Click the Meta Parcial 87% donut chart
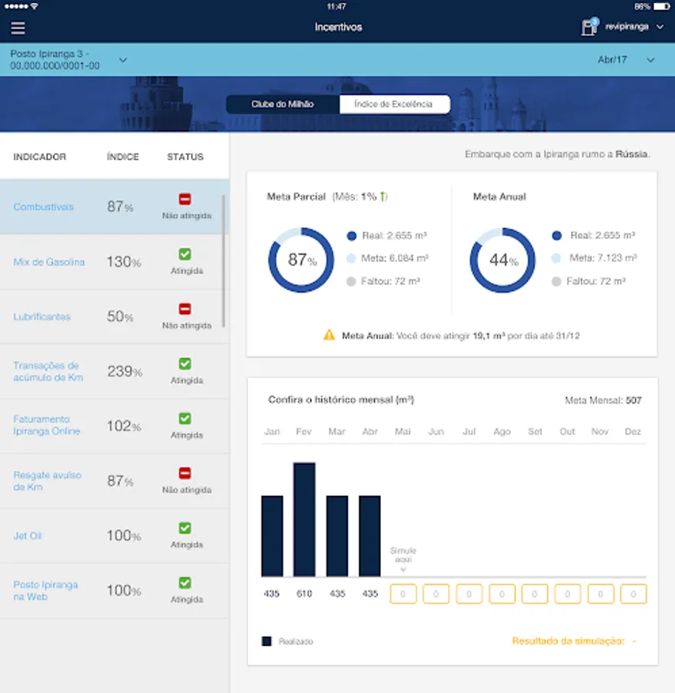The width and height of the screenshot is (675, 693). (x=301, y=260)
